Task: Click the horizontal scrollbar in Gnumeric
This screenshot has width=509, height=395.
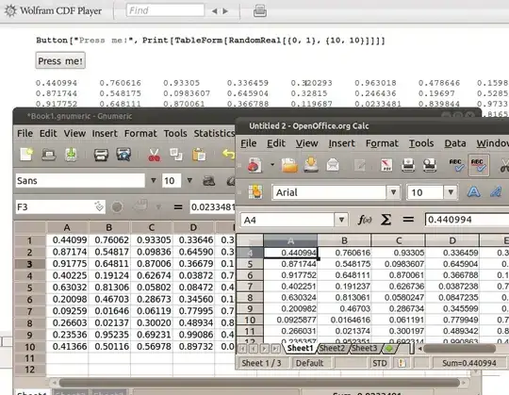Action: click(x=258, y=383)
